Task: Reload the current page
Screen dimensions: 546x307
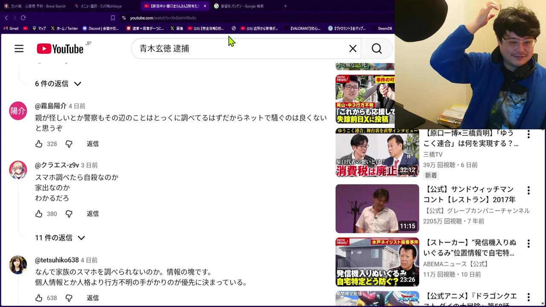Action: point(23,18)
